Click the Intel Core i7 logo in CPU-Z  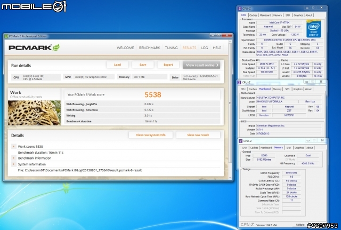(314, 29)
